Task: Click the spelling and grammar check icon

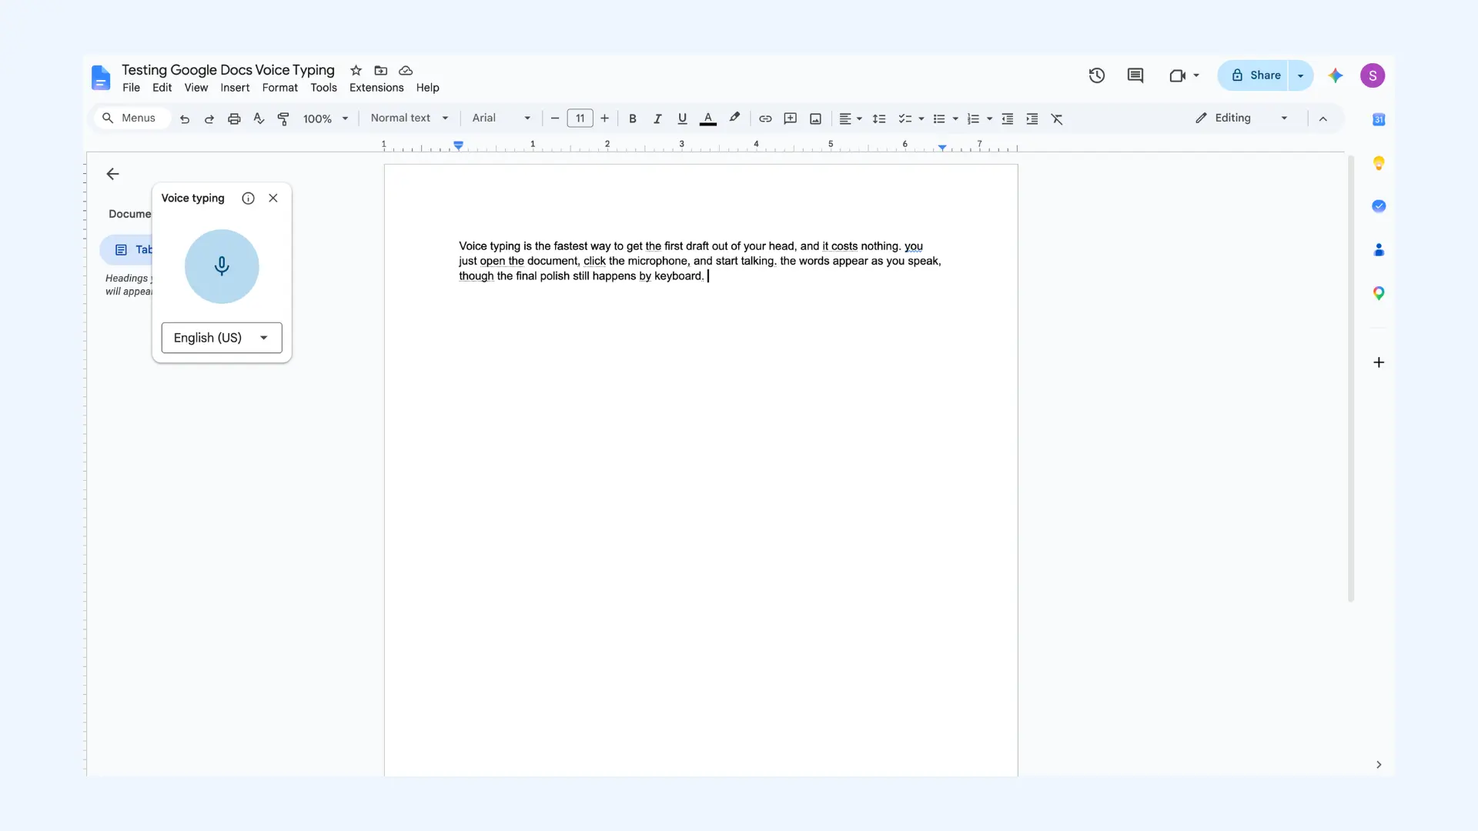Action: (259, 118)
